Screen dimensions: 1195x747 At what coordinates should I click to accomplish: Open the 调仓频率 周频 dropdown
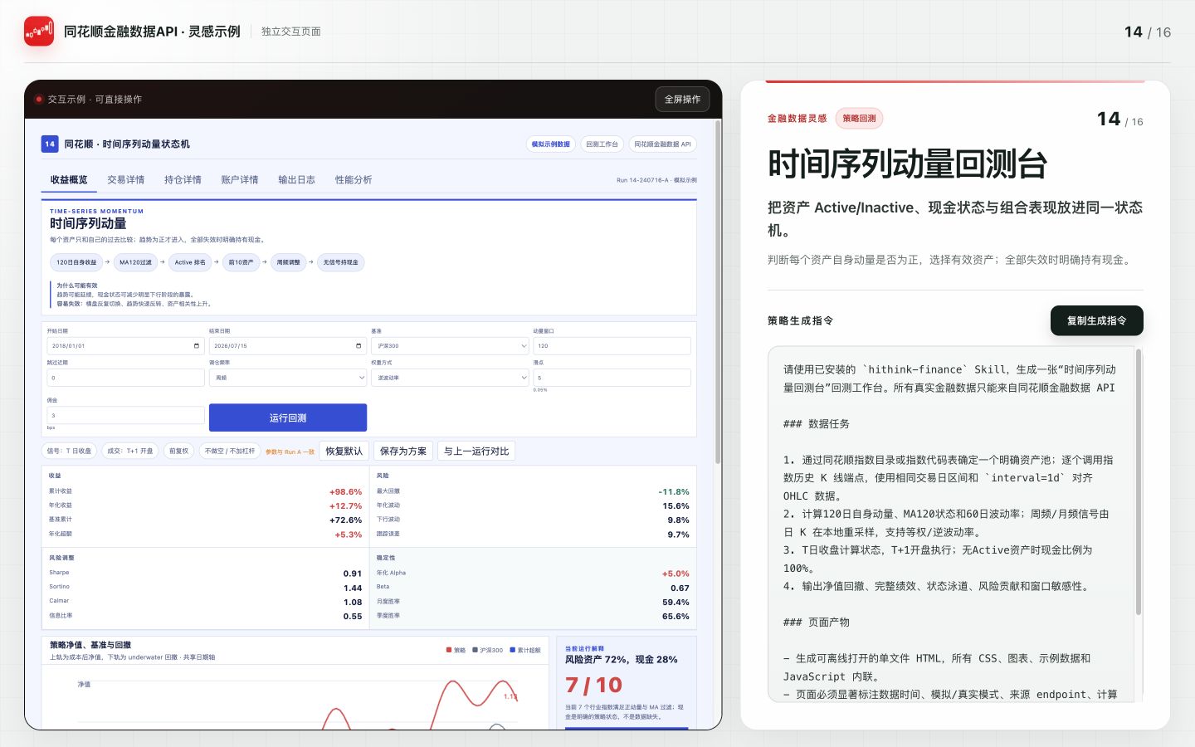coord(288,378)
